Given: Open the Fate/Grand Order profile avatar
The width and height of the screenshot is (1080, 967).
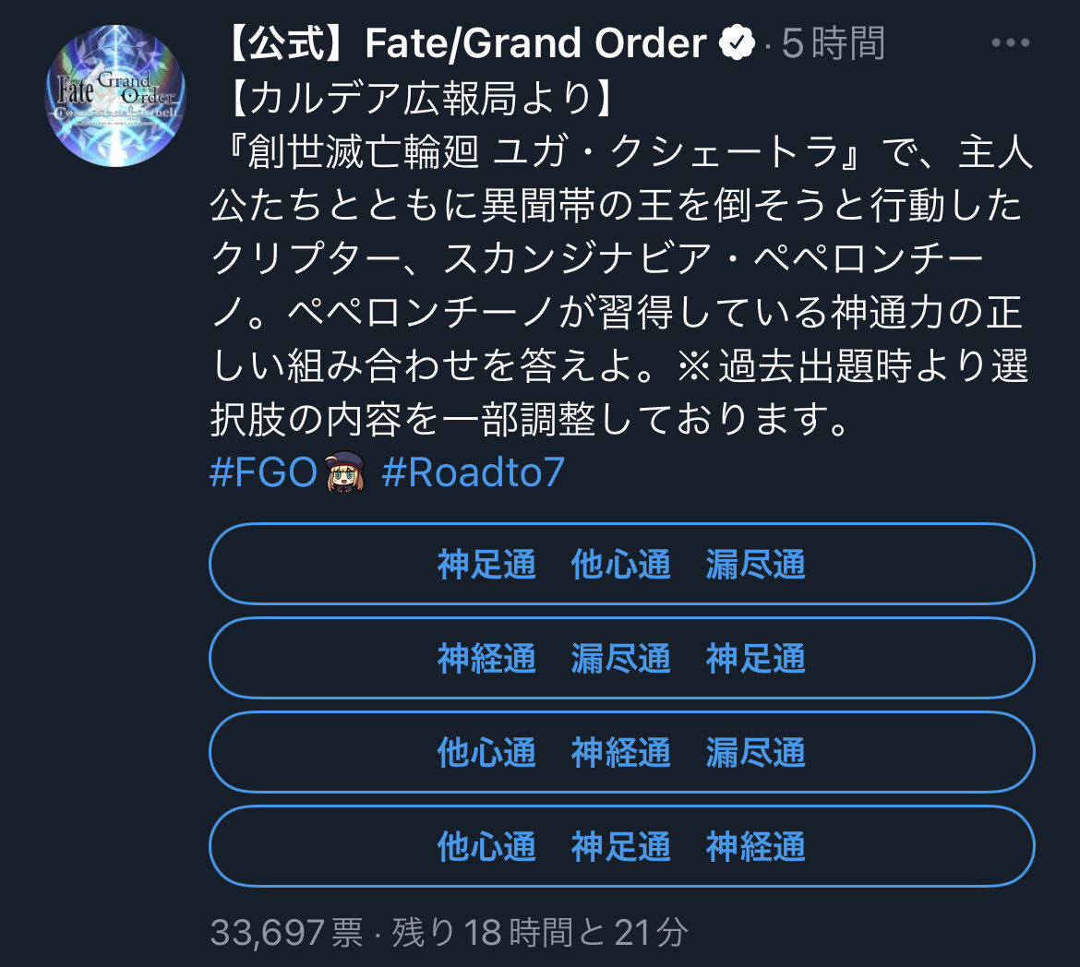Looking at the screenshot, I should [x=116, y=96].
